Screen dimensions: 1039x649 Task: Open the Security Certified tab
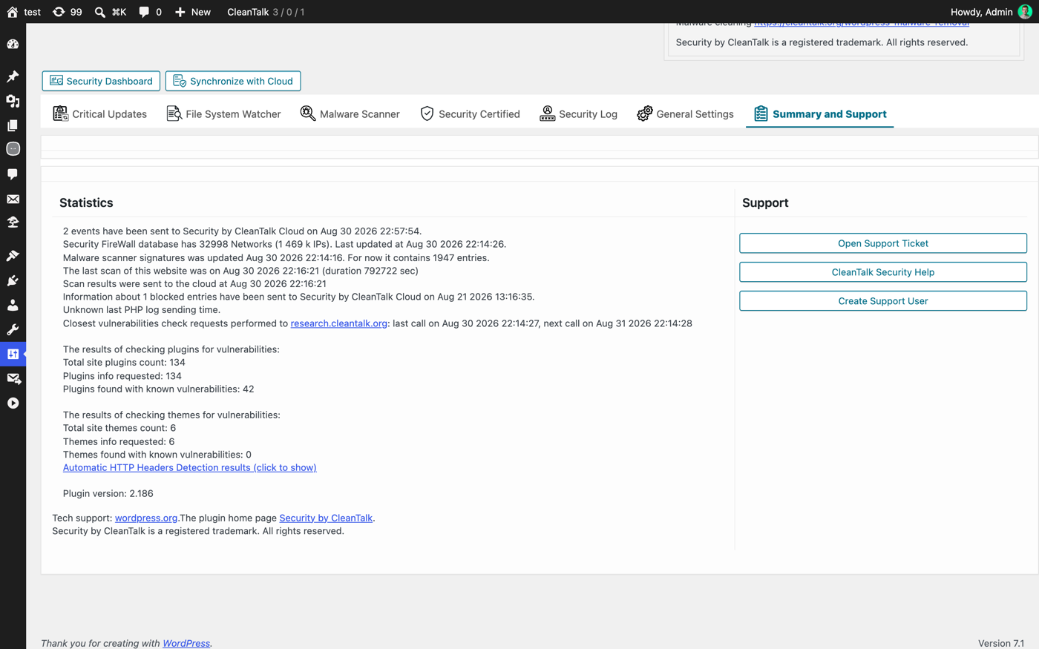point(471,113)
